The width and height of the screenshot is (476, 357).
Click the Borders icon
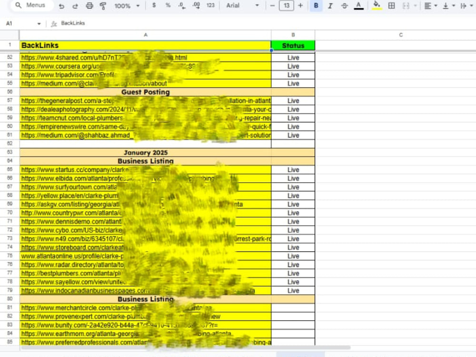(x=392, y=5)
